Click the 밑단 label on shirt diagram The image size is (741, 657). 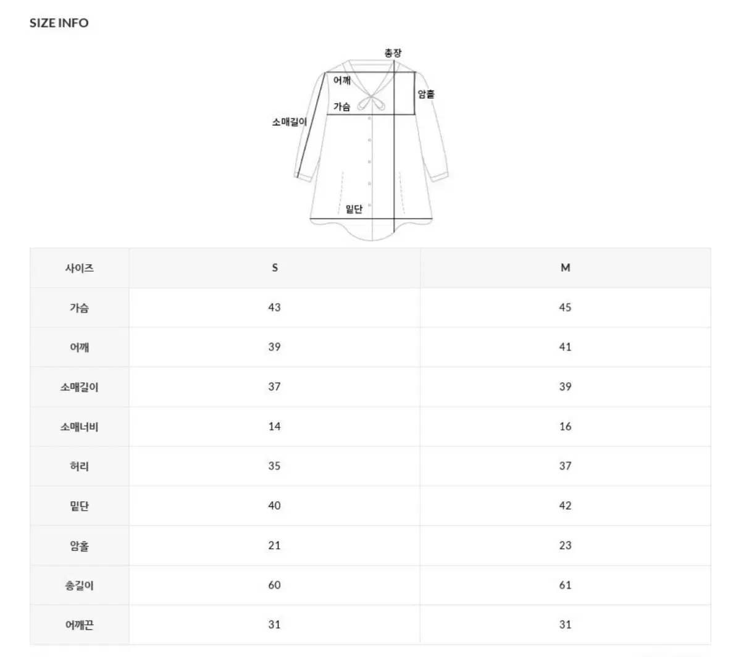(x=354, y=209)
